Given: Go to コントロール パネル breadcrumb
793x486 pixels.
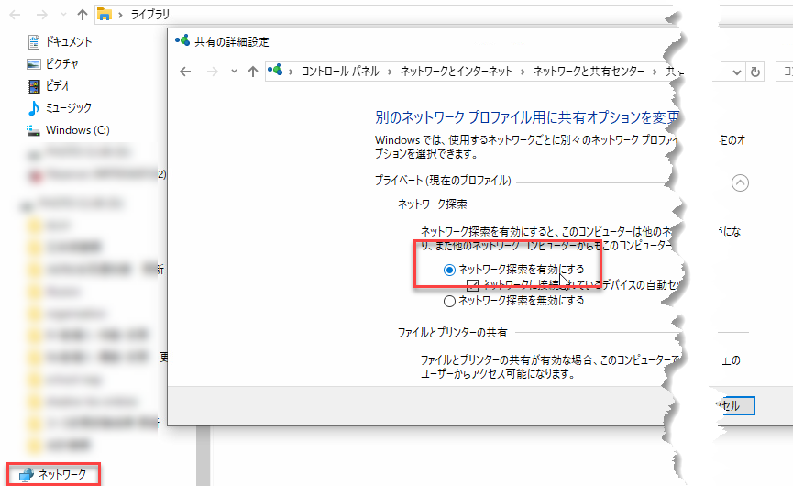Looking at the screenshot, I should tap(337, 72).
